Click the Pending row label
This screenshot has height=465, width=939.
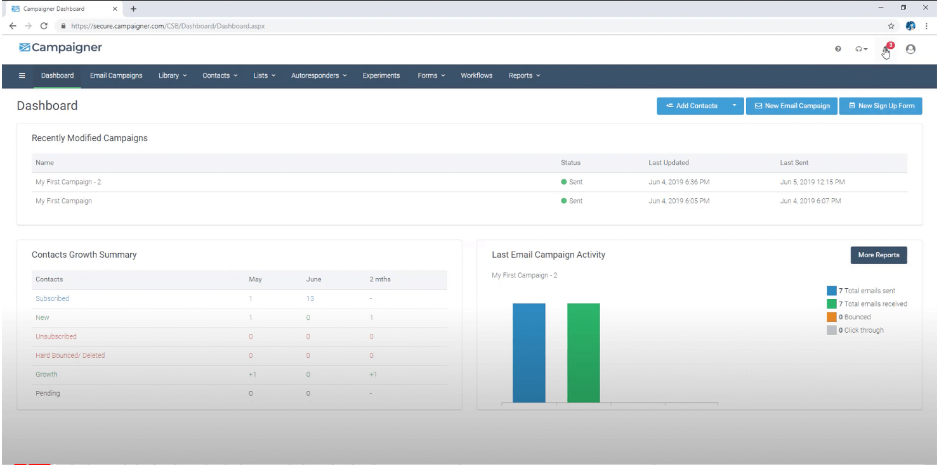pyautogui.click(x=48, y=393)
